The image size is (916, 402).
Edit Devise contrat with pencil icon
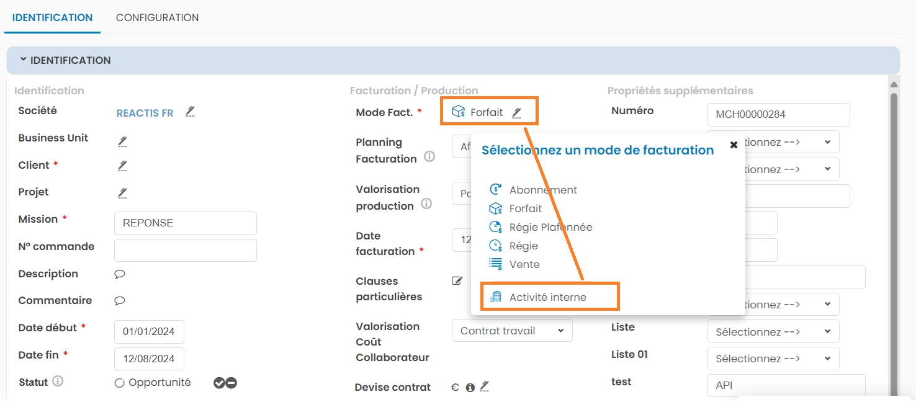pos(485,386)
